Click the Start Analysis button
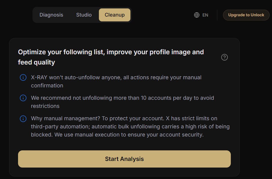The width and height of the screenshot is (272, 179). pyautogui.click(x=124, y=159)
